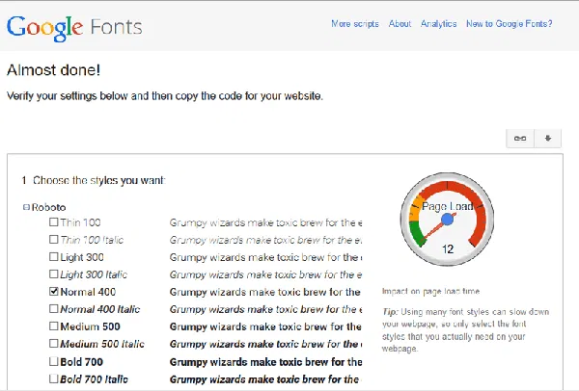Click the link/bookmark icon button

(520, 138)
